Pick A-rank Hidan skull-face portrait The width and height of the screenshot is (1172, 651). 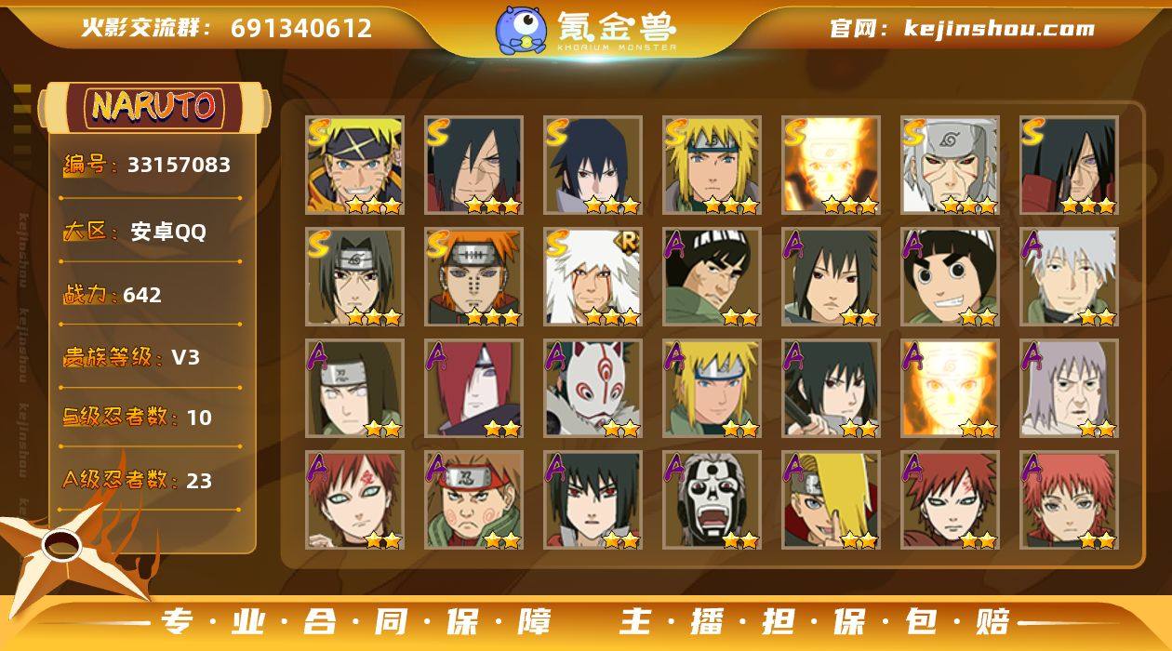[x=712, y=500]
